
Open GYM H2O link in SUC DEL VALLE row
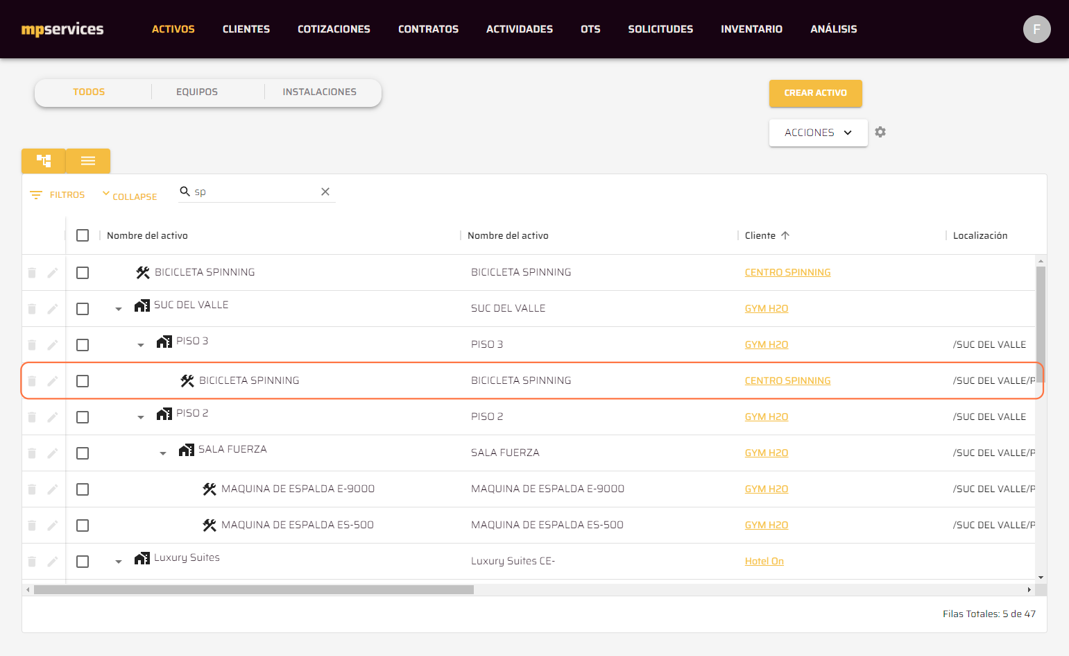[x=766, y=308]
